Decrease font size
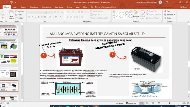 58,12
